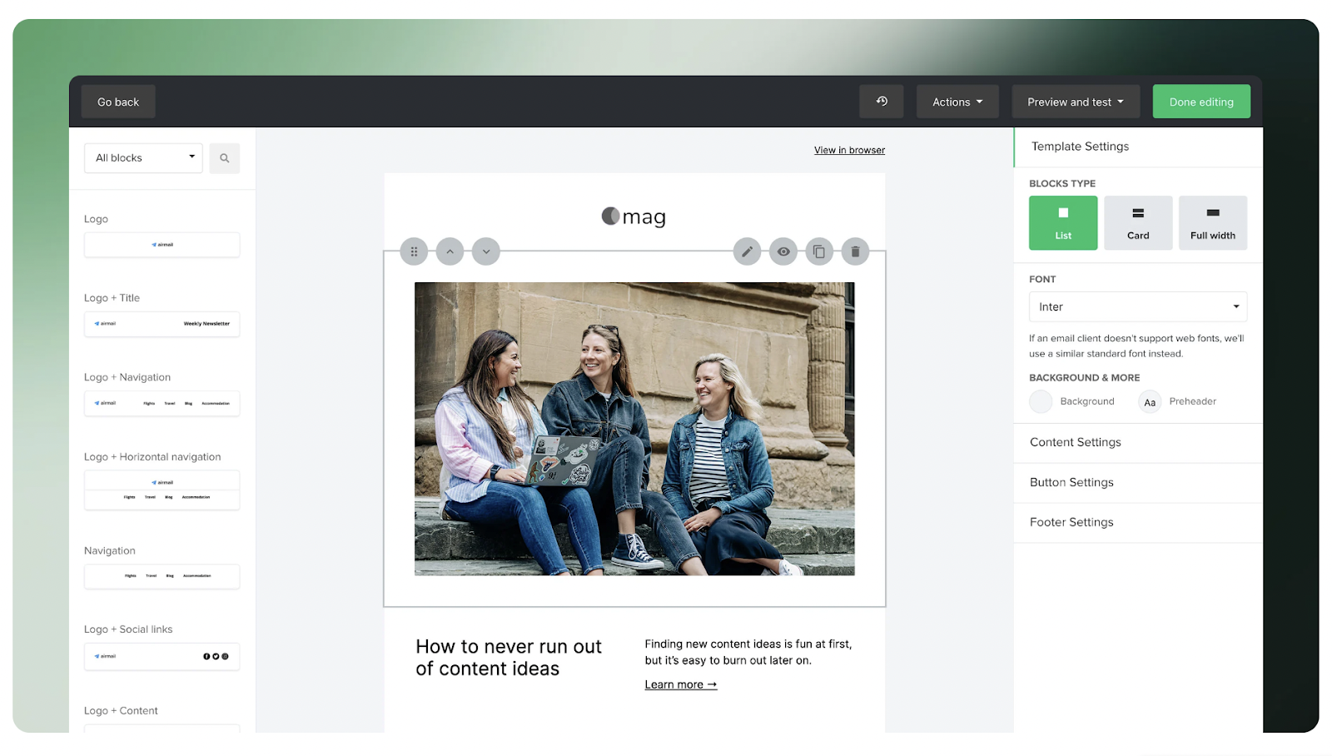The height and width of the screenshot is (756, 1332).
Task: Move the image block up with the arrow
Action: (x=450, y=251)
